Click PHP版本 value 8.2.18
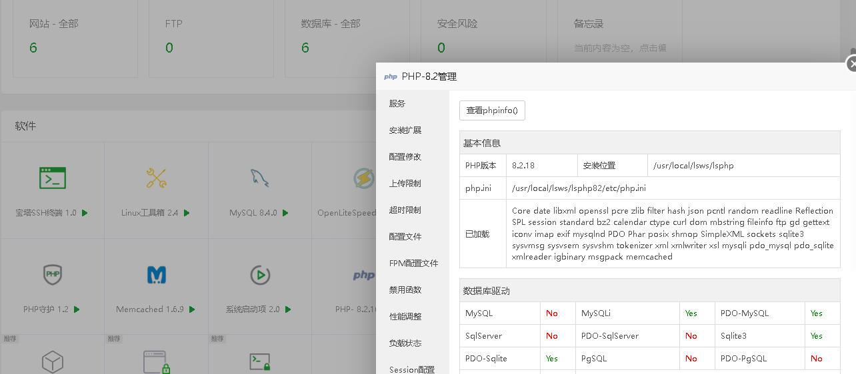The width and height of the screenshot is (856, 374). pyautogui.click(x=524, y=166)
